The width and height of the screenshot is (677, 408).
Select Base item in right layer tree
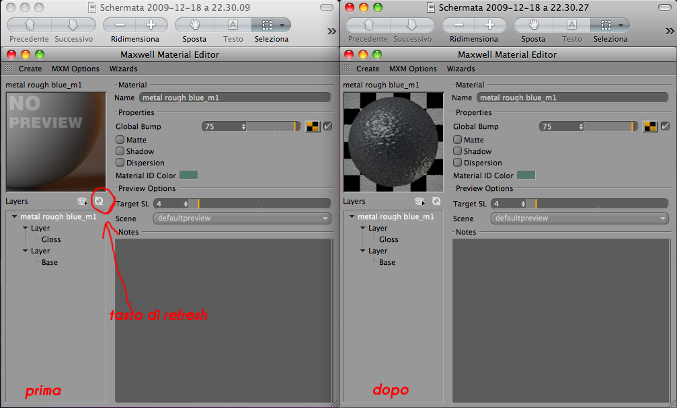[387, 262]
